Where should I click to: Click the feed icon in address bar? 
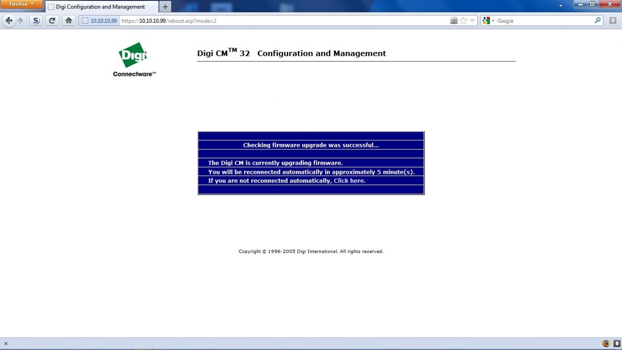454,21
